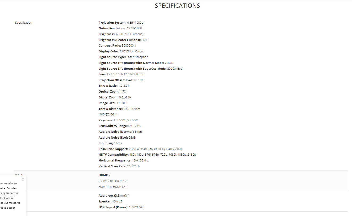Click the Vertical Scan Rate 23-120Hz line
The width and height of the screenshot is (352, 216).
pyautogui.click(x=119, y=166)
